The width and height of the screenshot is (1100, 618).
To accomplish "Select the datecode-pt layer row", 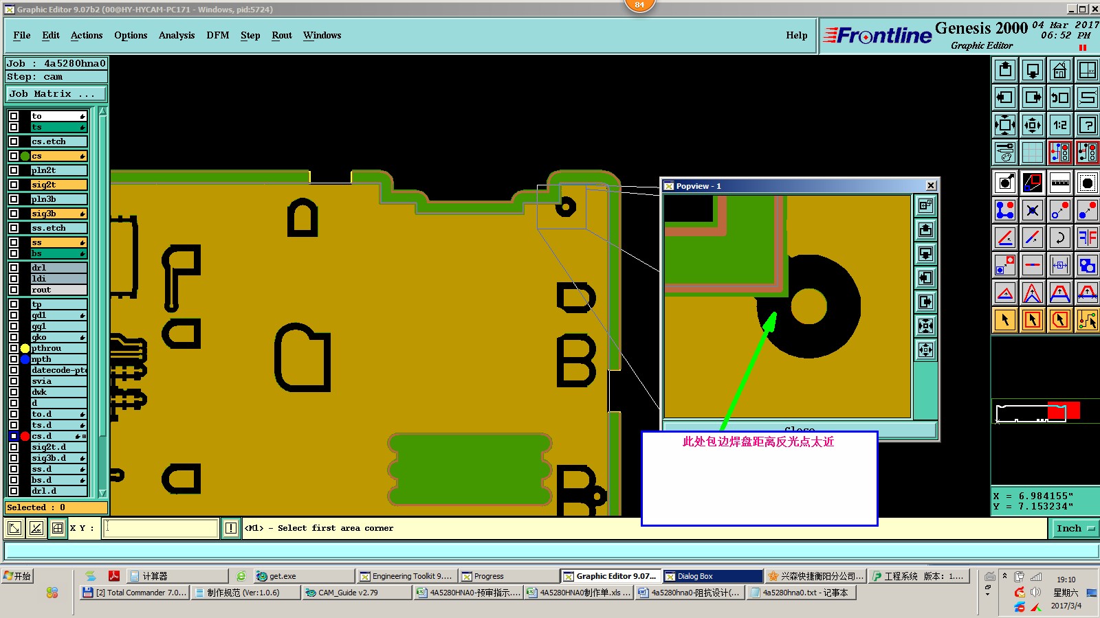I will (58, 370).
